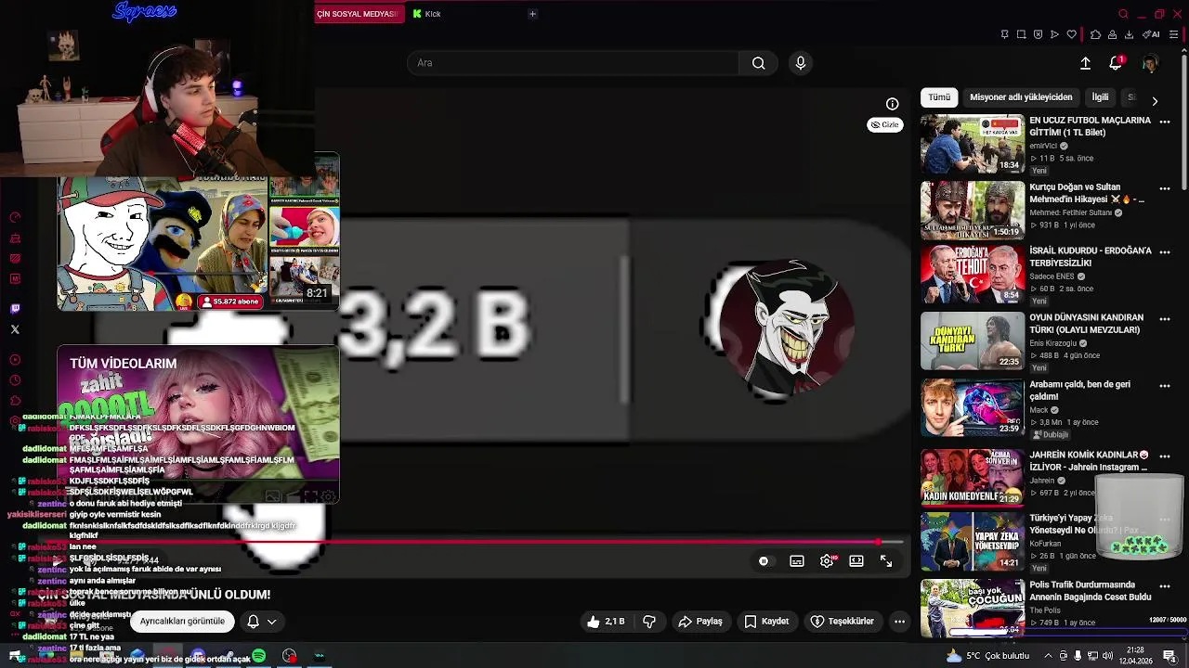Open the 55.872 abone subscribe overlay
1189x668 pixels.
pyautogui.click(x=229, y=302)
